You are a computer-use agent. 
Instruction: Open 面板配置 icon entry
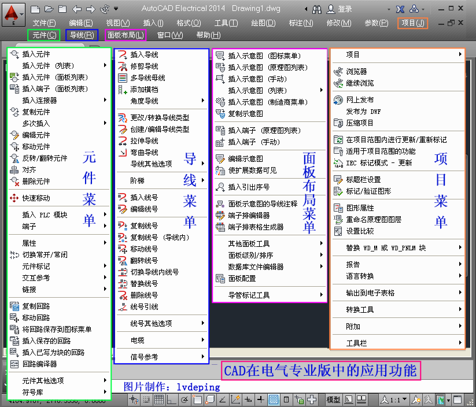pyautogui.click(x=220, y=279)
